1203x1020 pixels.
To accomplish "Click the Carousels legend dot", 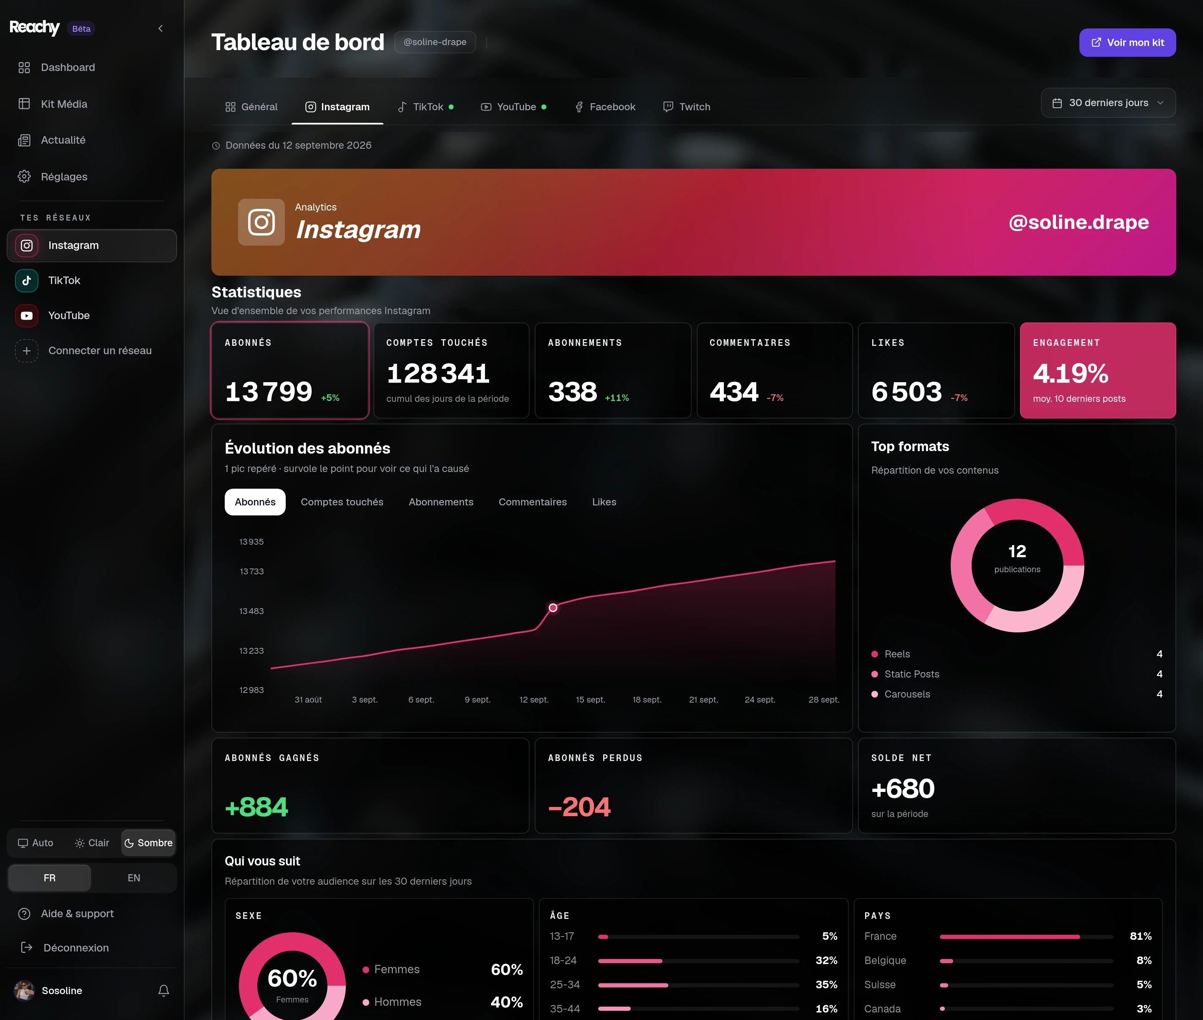I will click(x=875, y=695).
